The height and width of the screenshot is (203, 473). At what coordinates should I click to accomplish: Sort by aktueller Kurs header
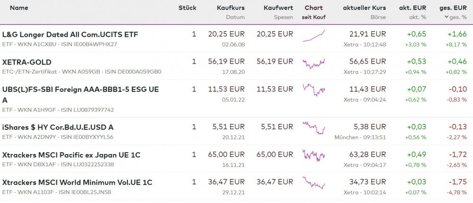[364, 8]
